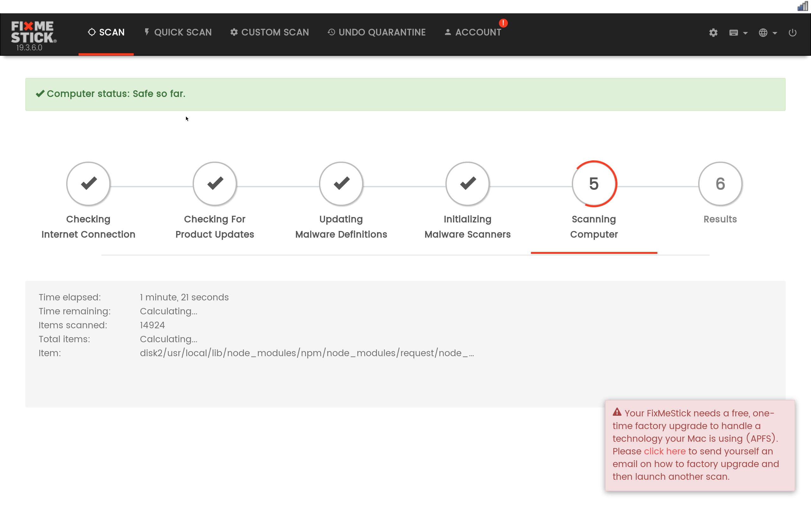
Task: Click the "click here" factory upgrade link
Action: [665, 451]
